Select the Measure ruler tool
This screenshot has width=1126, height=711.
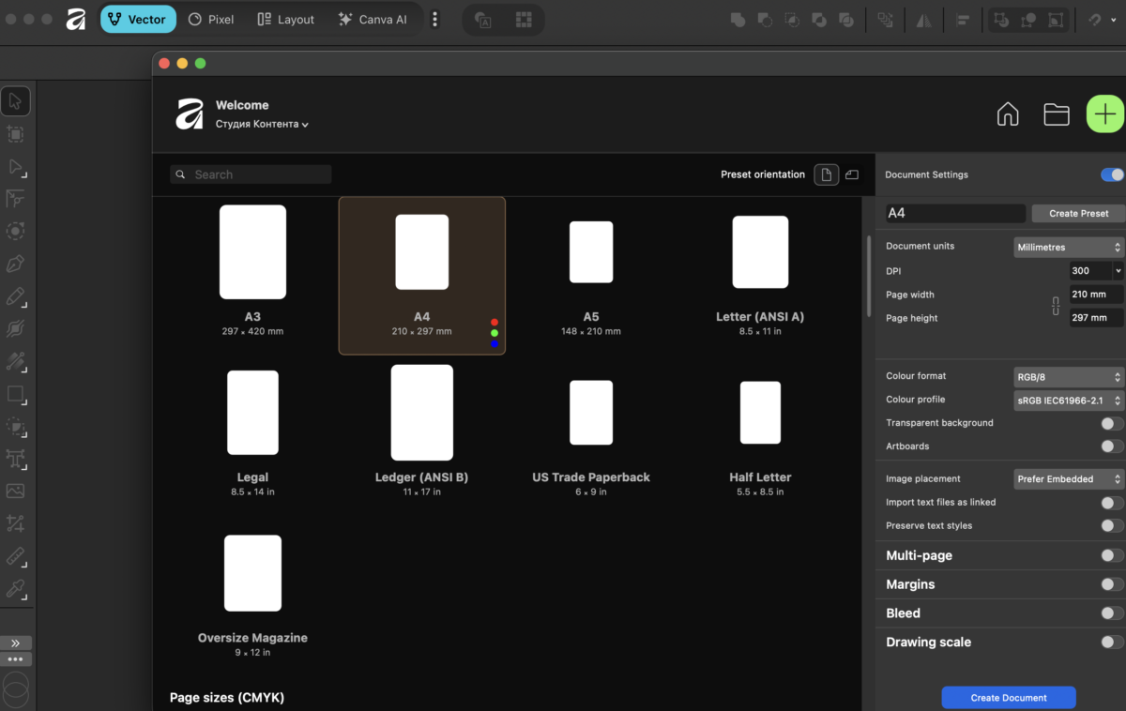click(x=15, y=556)
